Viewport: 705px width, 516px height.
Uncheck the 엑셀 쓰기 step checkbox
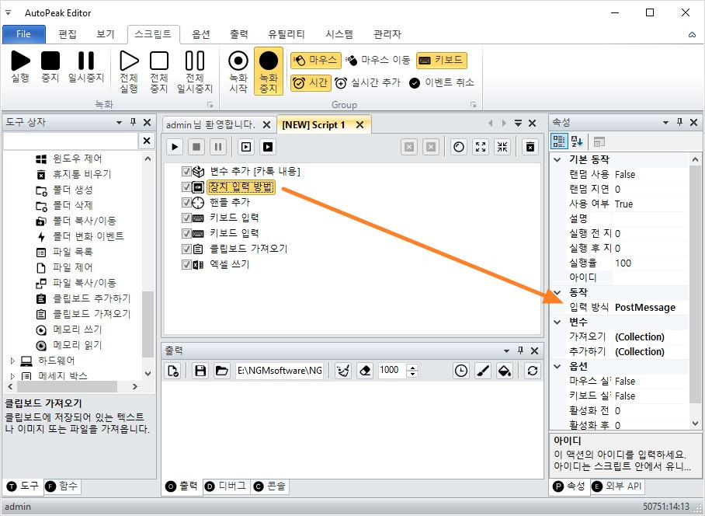tap(186, 264)
